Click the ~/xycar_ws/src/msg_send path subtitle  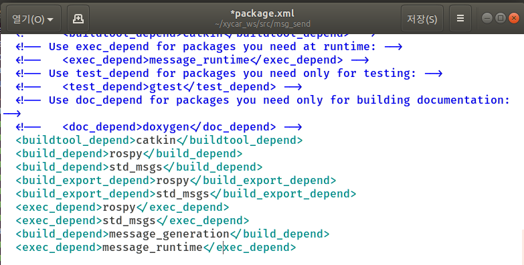(262, 24)
